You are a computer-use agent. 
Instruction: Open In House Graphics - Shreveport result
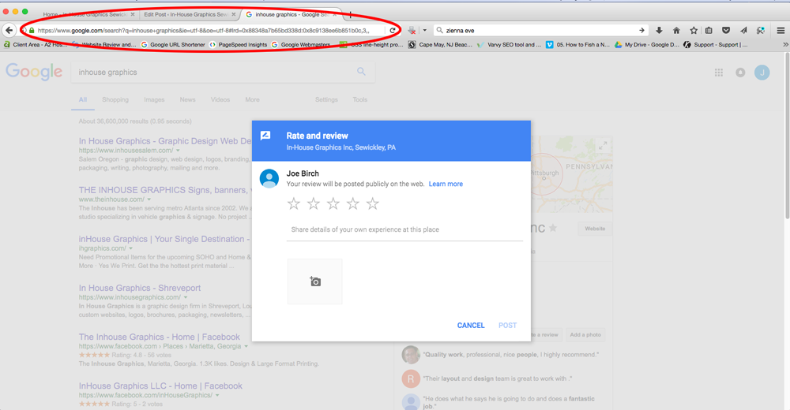coord(140,288)
